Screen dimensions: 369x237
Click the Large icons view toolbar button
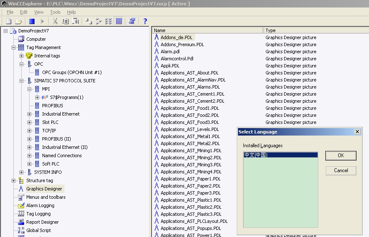pyautogui.click(x=89, y=21)
